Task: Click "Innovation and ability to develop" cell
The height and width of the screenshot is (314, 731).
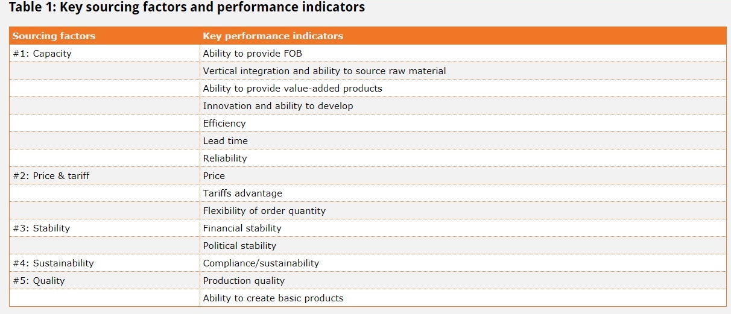Action: (278, 106)
